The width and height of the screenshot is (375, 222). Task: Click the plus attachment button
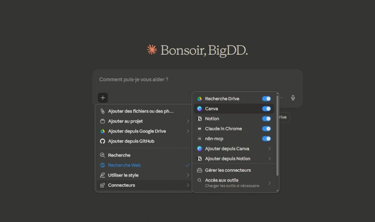click(x=103, y=98)
